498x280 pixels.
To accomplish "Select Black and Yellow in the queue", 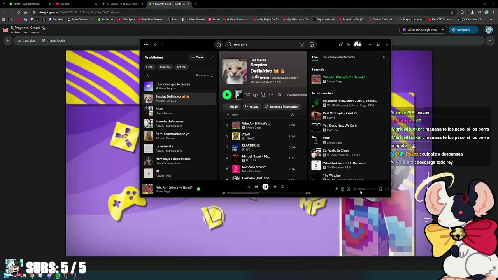I will (x=349, y=103).
